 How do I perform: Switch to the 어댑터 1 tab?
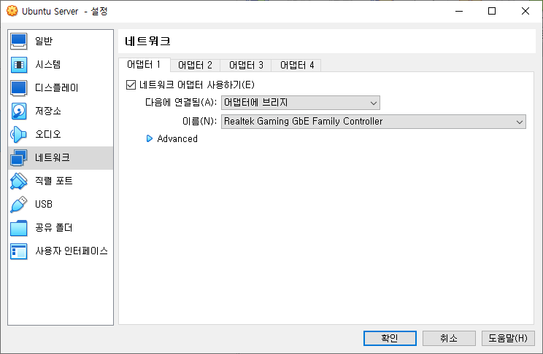[x=144, y=65]
